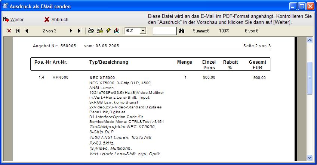Click the 'Summe:6' text

[201, 31]
